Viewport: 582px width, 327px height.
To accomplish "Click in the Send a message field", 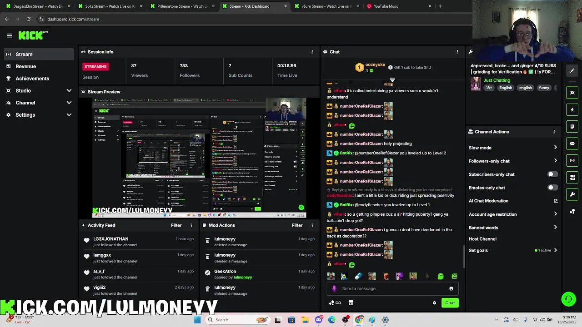I will 392,288.
